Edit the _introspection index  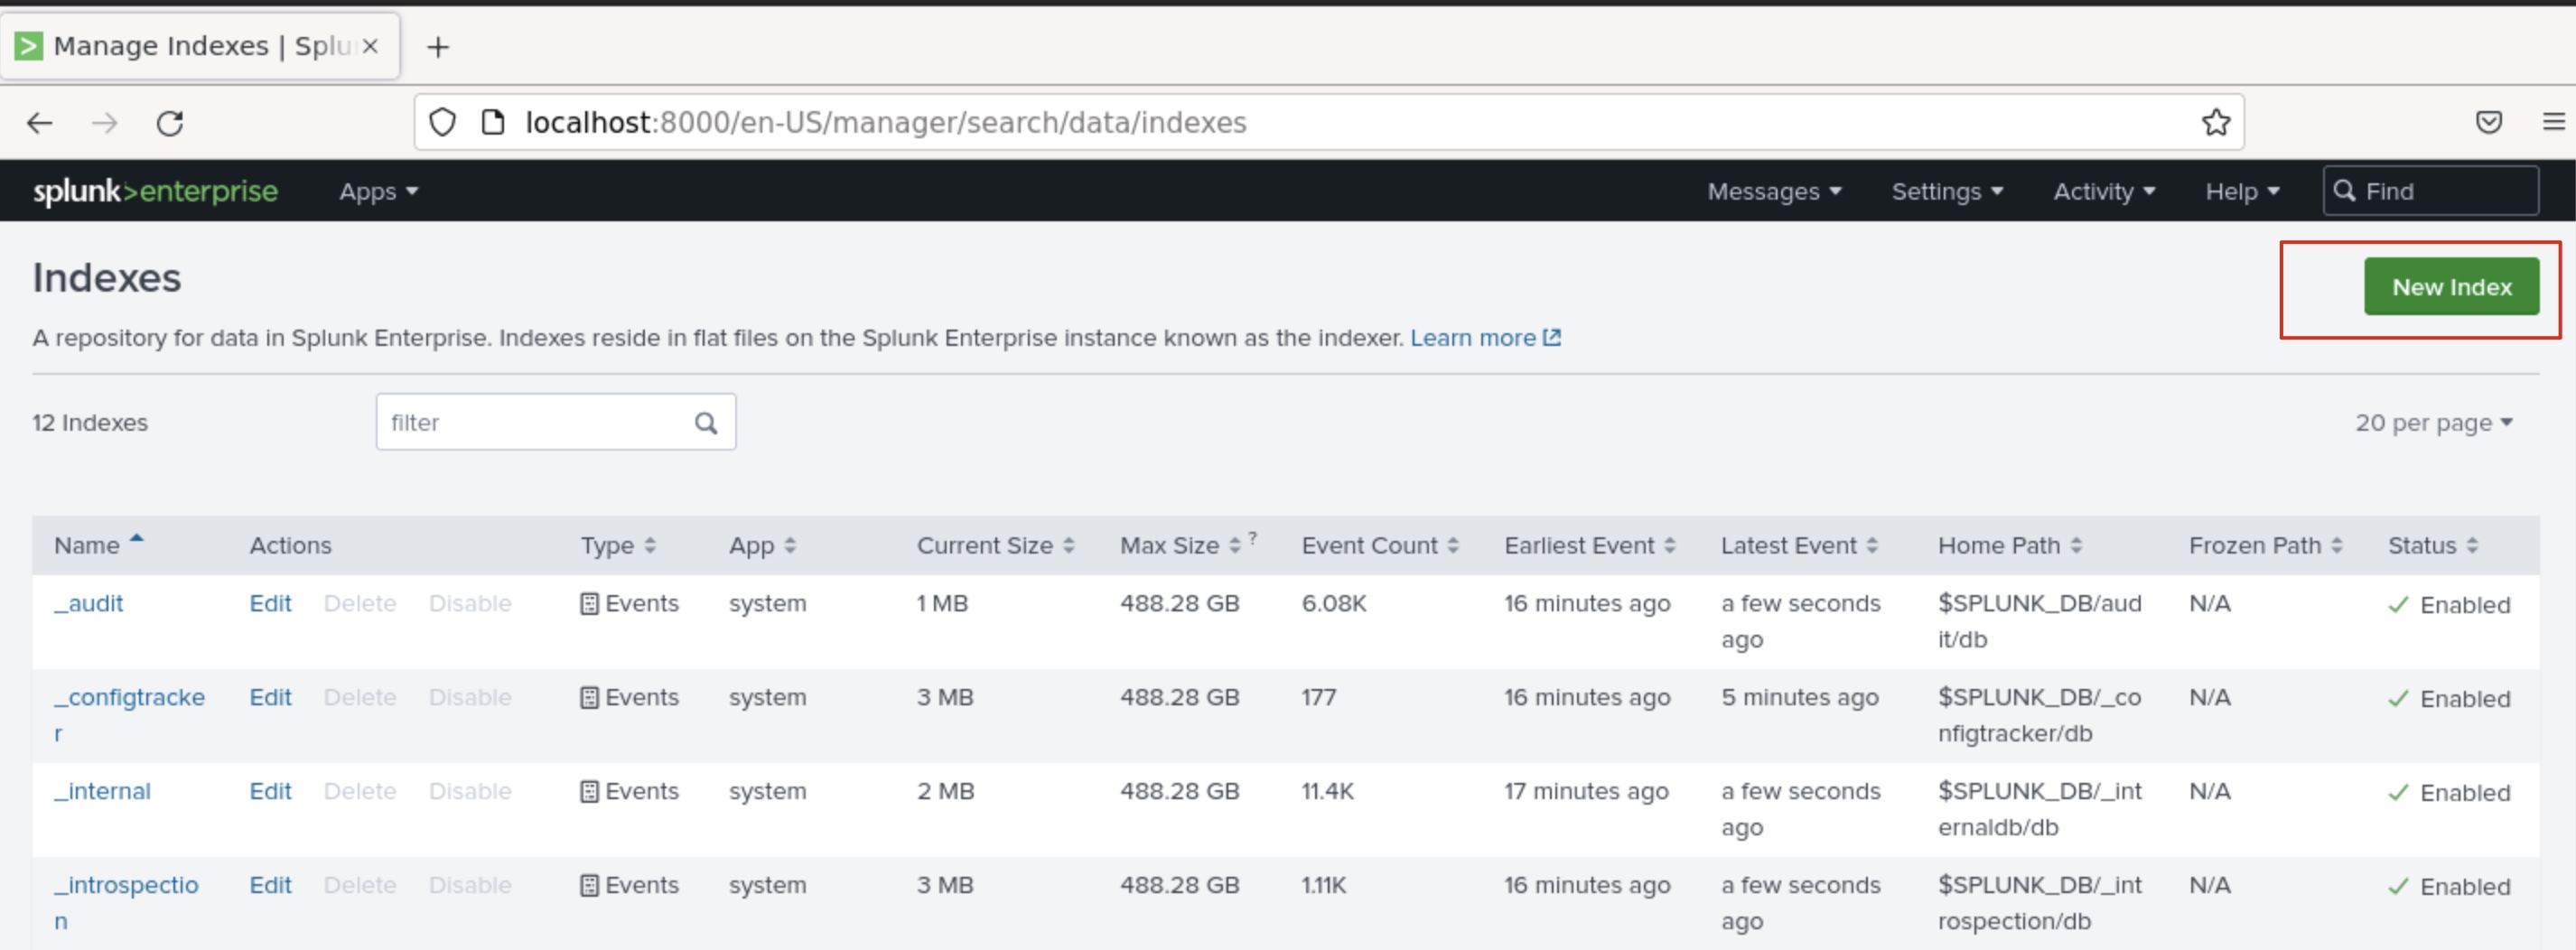pyautogui.click(x=270, y=886)
